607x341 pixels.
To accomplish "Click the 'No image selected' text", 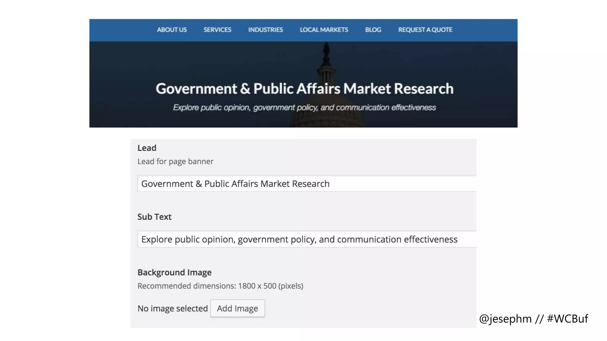I will (172, 308).
